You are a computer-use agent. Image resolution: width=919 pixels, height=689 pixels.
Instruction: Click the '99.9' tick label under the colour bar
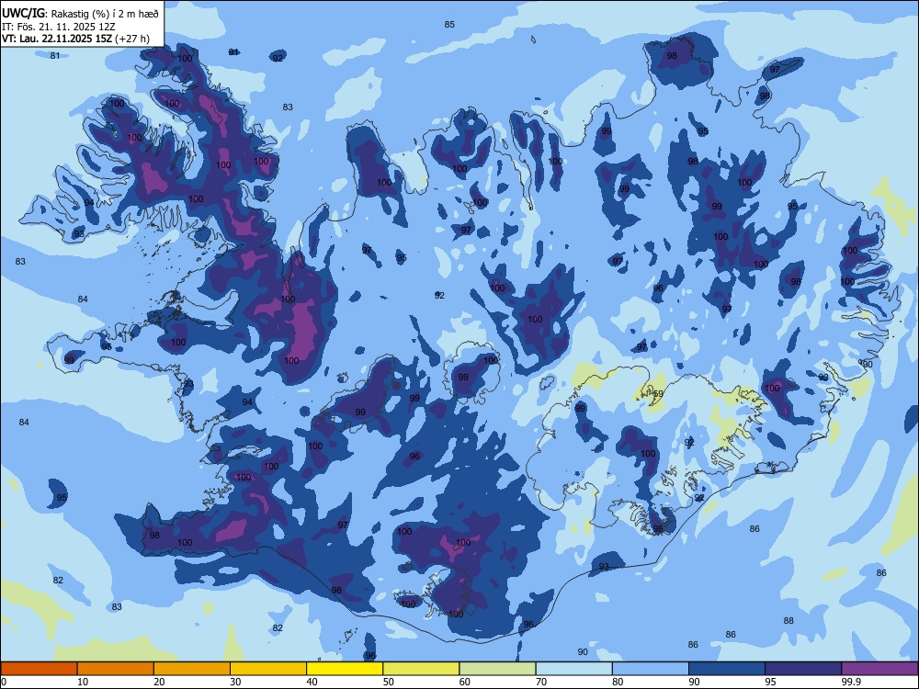pos(851,682)
